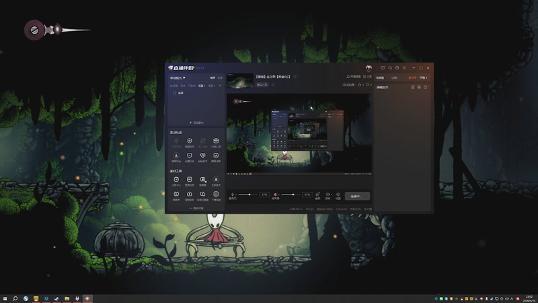This screenshot has width=538, height=303.
Task: Click the live preview canvas
Action: pyautogui.click(x=299, y=134)
